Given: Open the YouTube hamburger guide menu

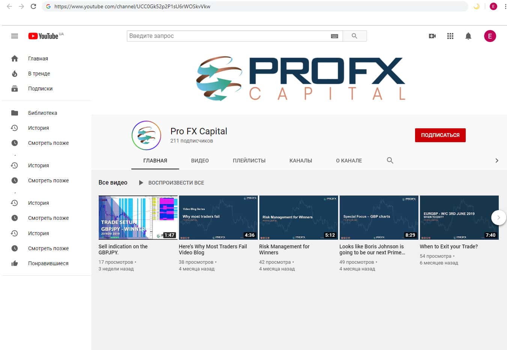Looking at the screenshot, I should [15, 36].
